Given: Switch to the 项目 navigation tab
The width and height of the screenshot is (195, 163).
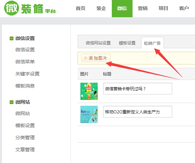Looking at the screenshot, I should tap(163, 8).
